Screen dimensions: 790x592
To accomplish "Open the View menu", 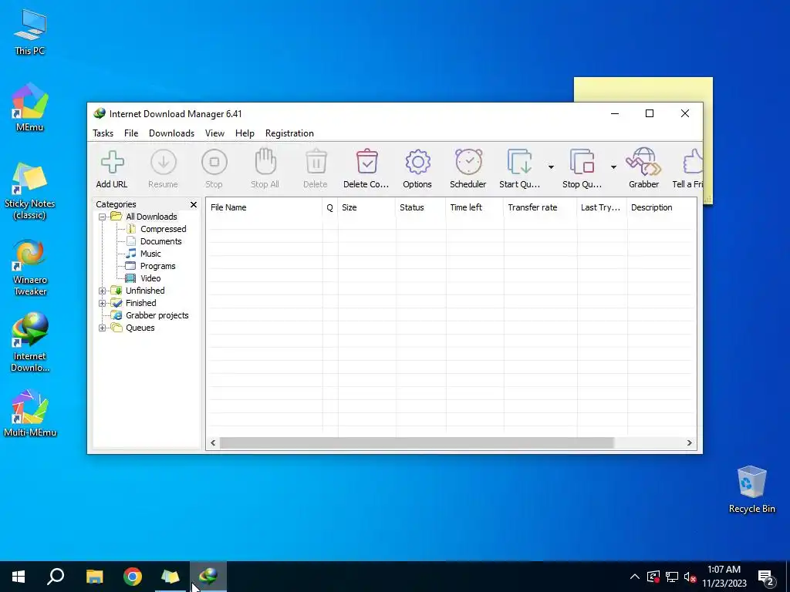I will tap(214, 133).
